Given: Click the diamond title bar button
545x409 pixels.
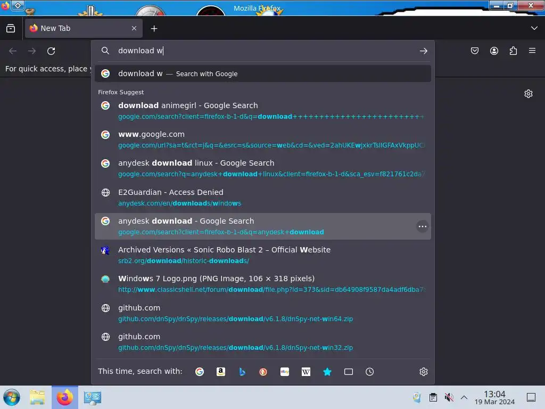Looking at the screenshot, I should pos(18,5).
